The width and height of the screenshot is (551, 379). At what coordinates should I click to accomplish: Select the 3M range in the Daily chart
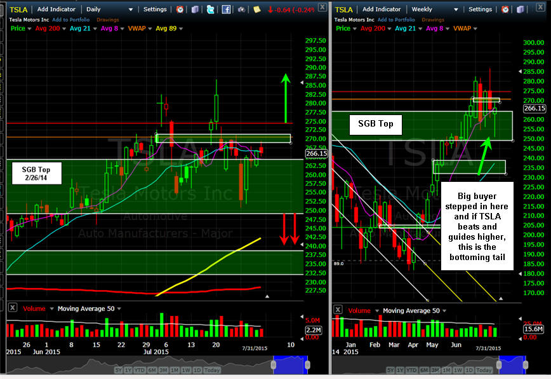click(x=163, y=370)
